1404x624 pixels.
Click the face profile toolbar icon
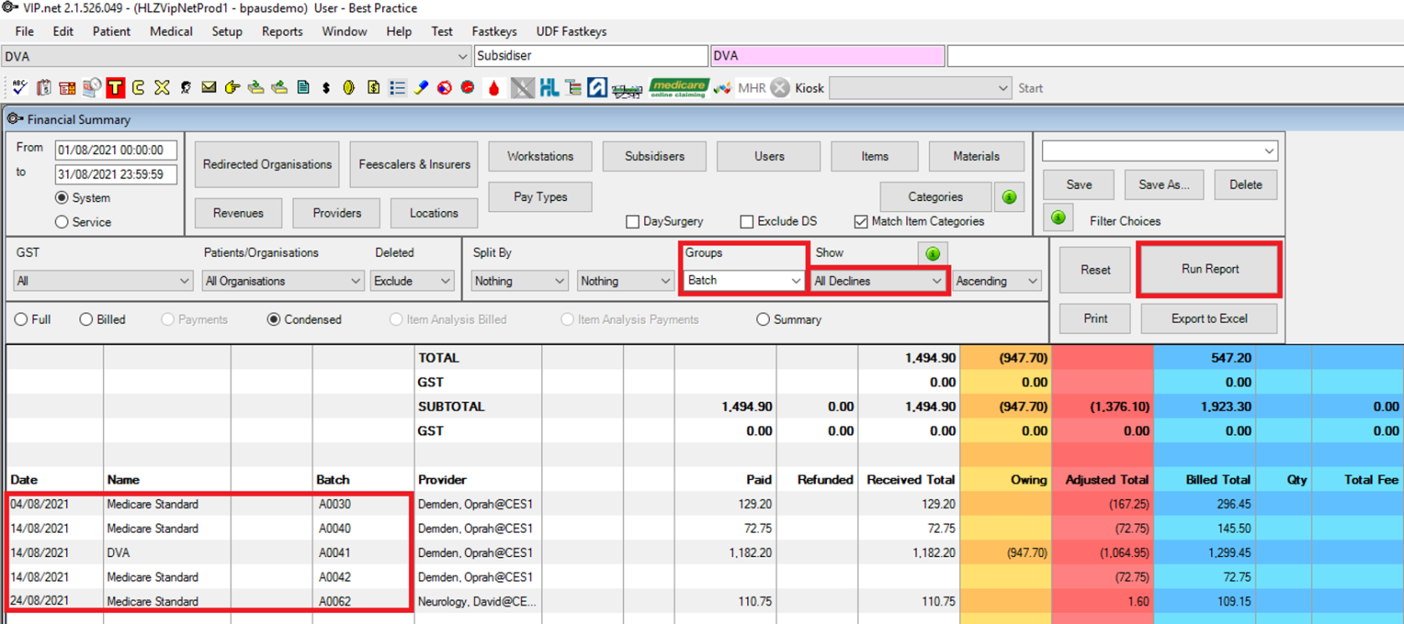(185, 87)
